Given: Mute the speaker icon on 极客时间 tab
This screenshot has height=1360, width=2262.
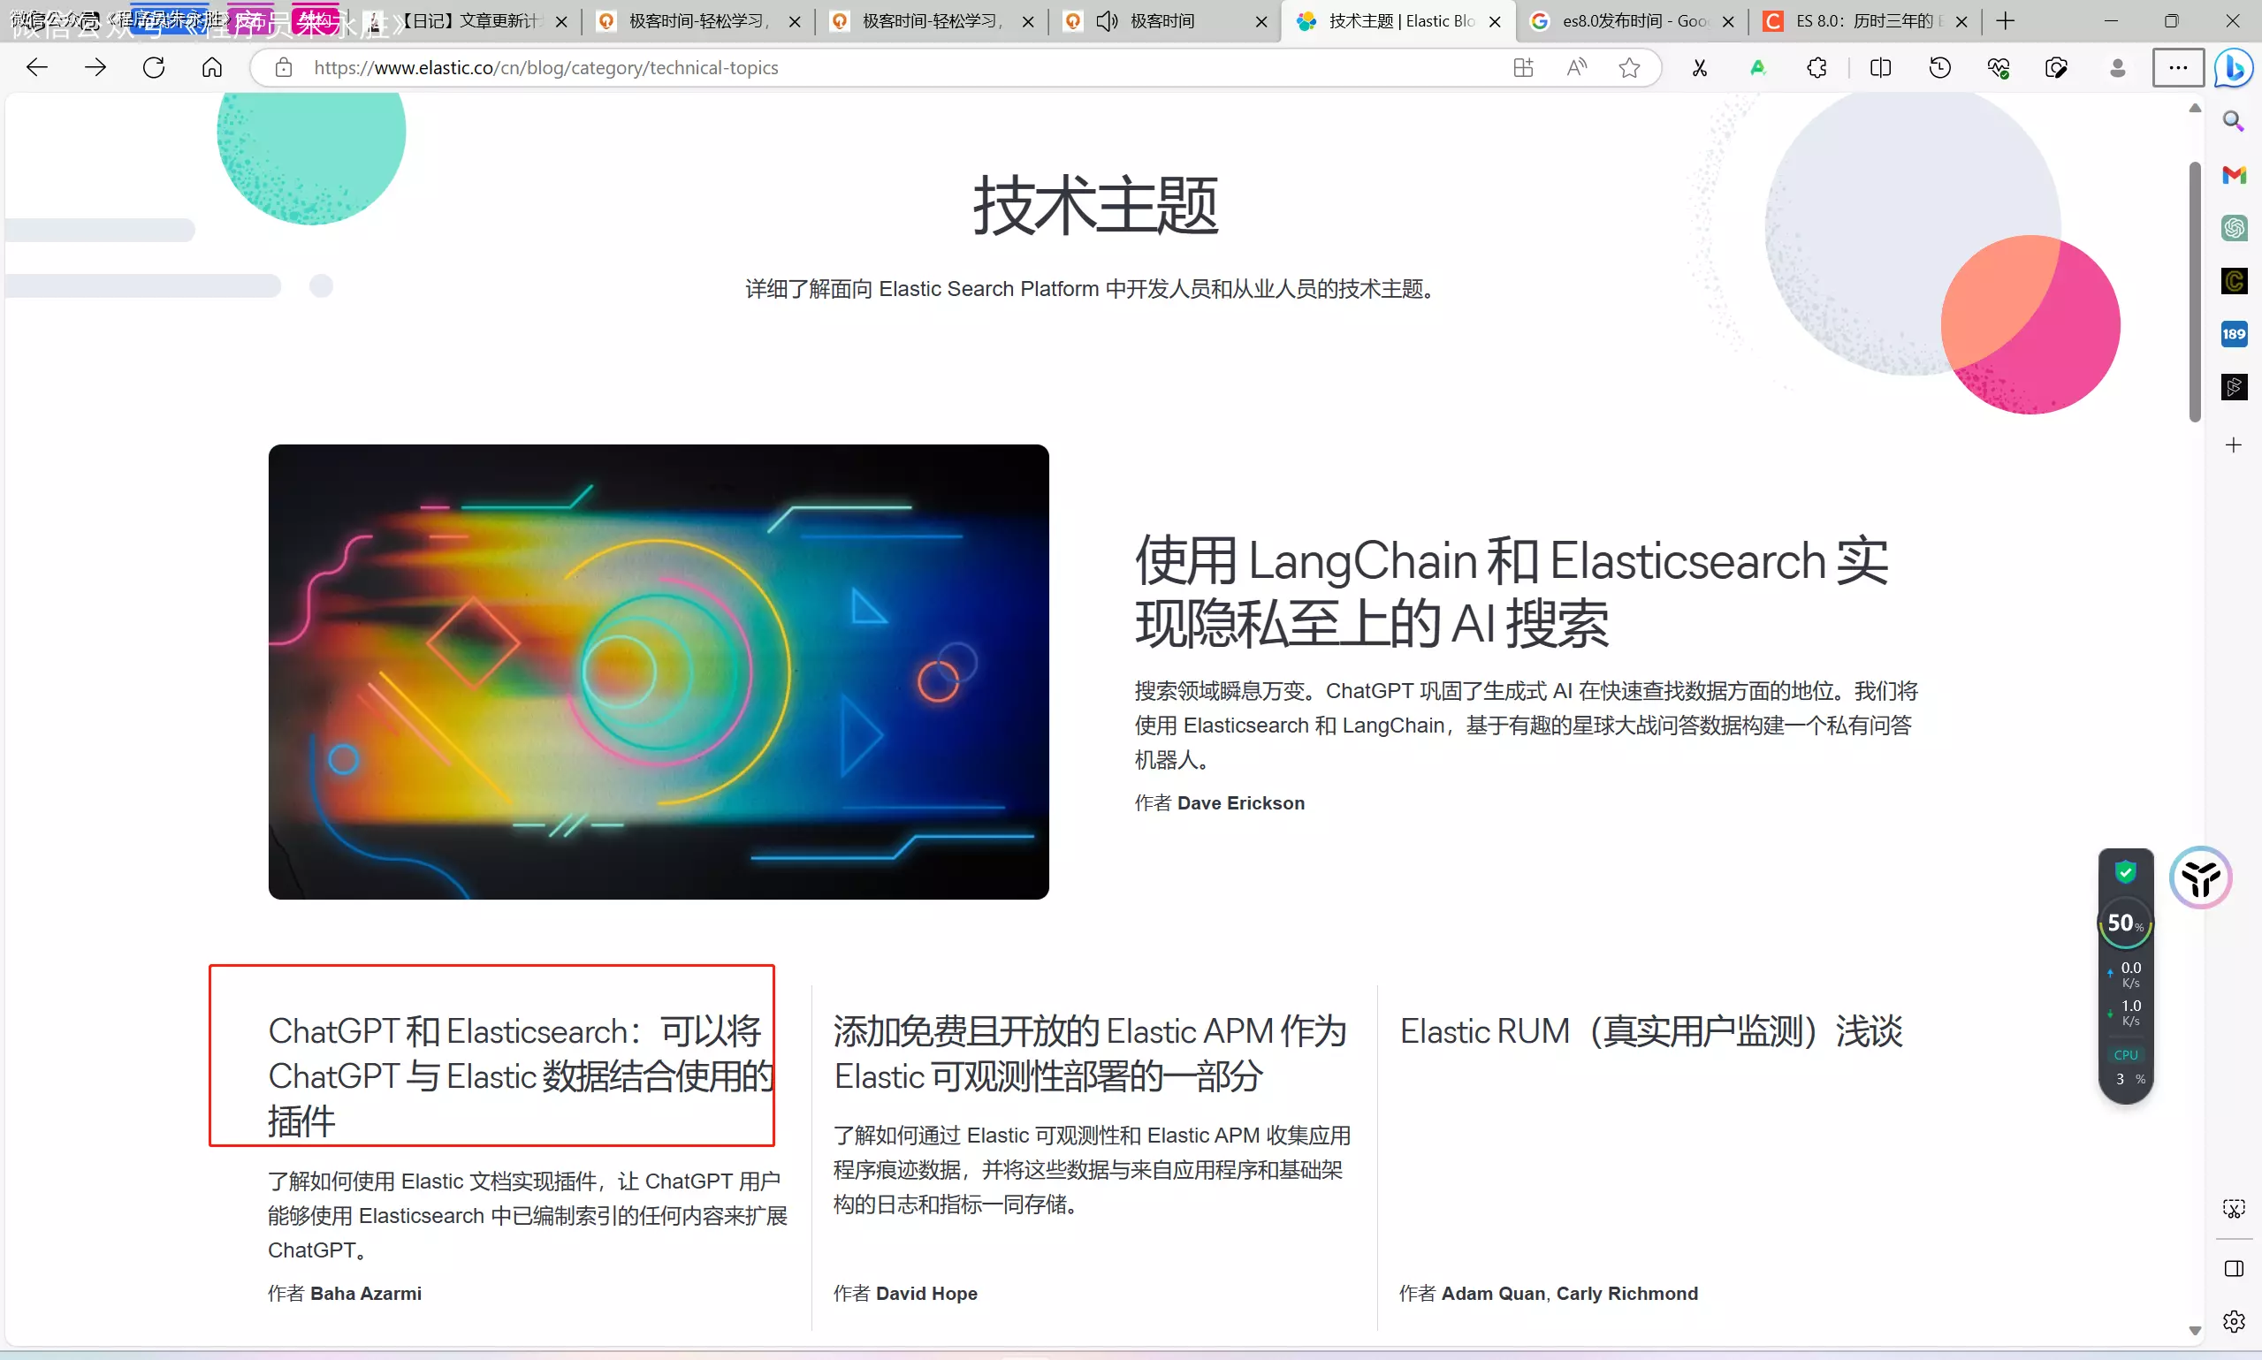Looking at the screenshot, I should (1107, 21).
